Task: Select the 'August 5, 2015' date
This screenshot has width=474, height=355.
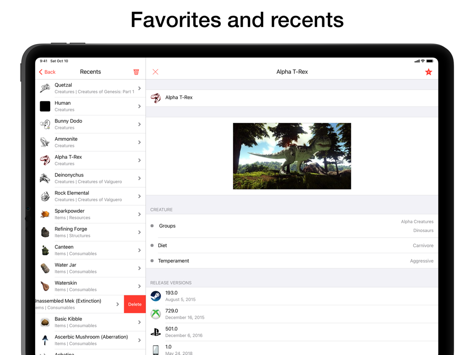Action: (181, 300)
